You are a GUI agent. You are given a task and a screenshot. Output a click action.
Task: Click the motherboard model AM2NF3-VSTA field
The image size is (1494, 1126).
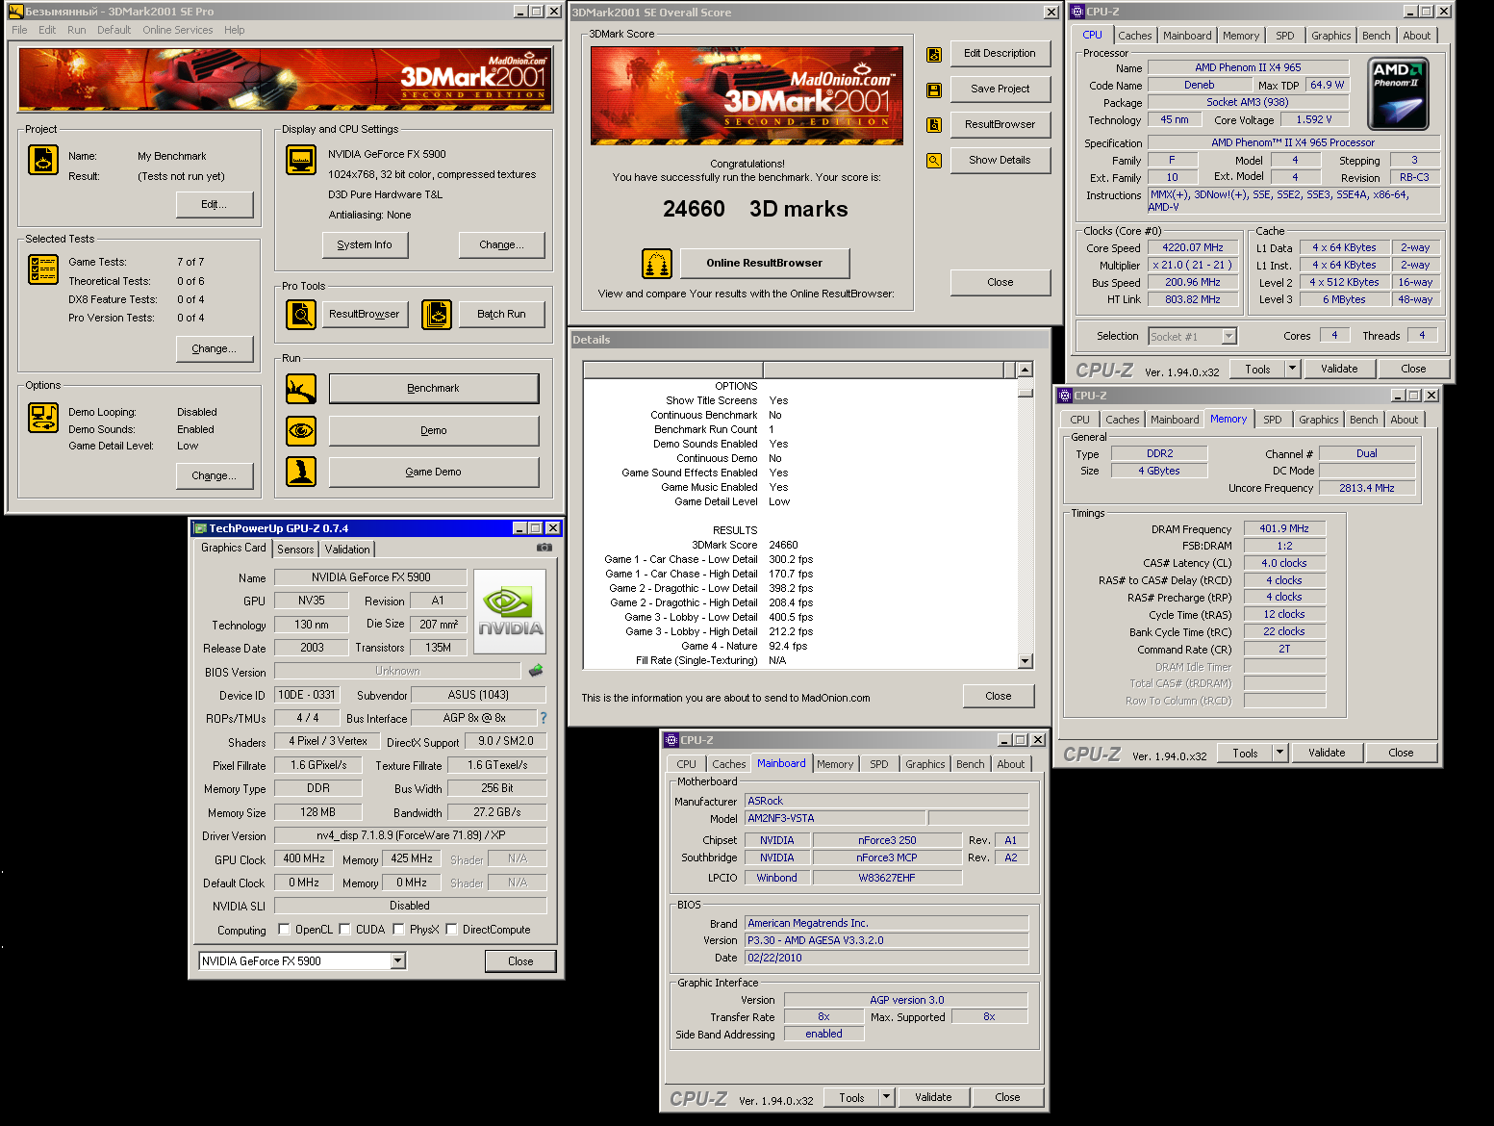click(835, 818)
